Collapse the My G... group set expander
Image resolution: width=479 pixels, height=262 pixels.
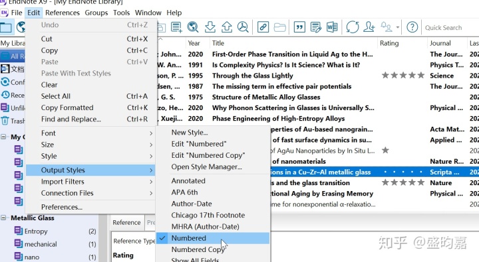[x=3, y=137]
